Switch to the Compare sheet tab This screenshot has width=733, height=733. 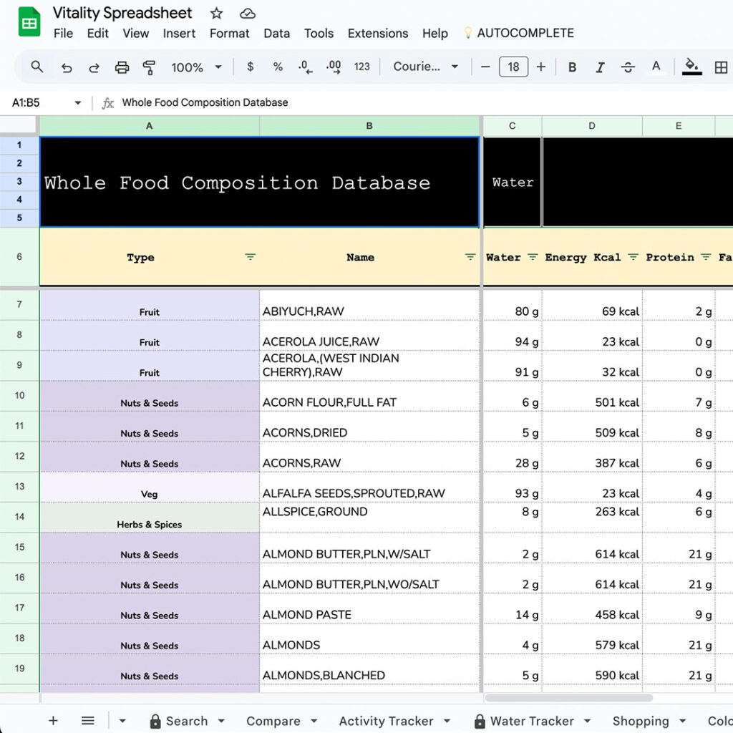tap(273, 721)
